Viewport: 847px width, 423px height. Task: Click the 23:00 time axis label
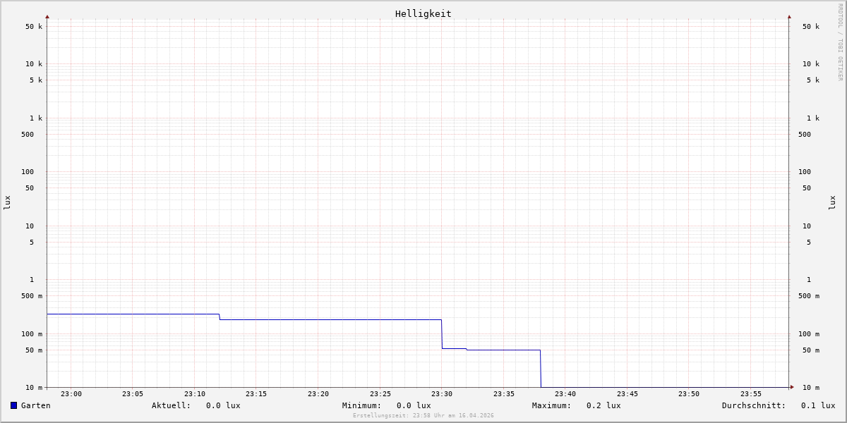pyautogui.click(x=71, y=394)
